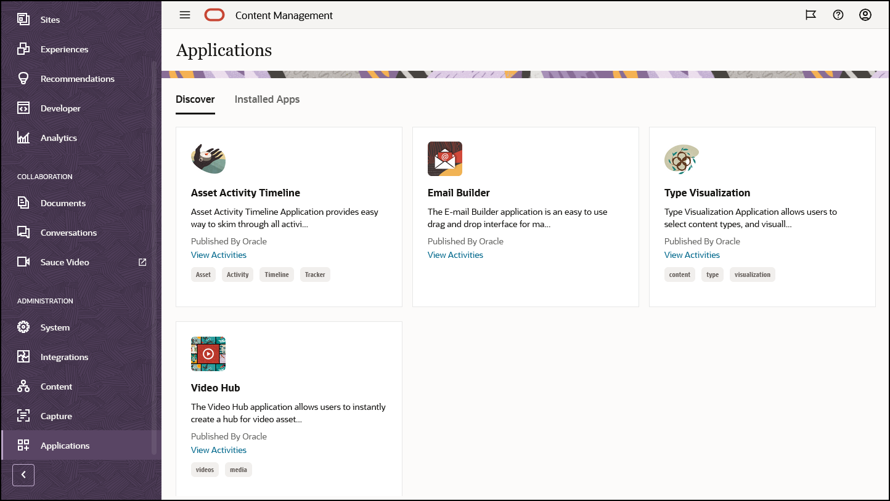The width and height of the screenshot is (890, 501).
Task: Open the Type Visualization title
Action: click(707, 193)
